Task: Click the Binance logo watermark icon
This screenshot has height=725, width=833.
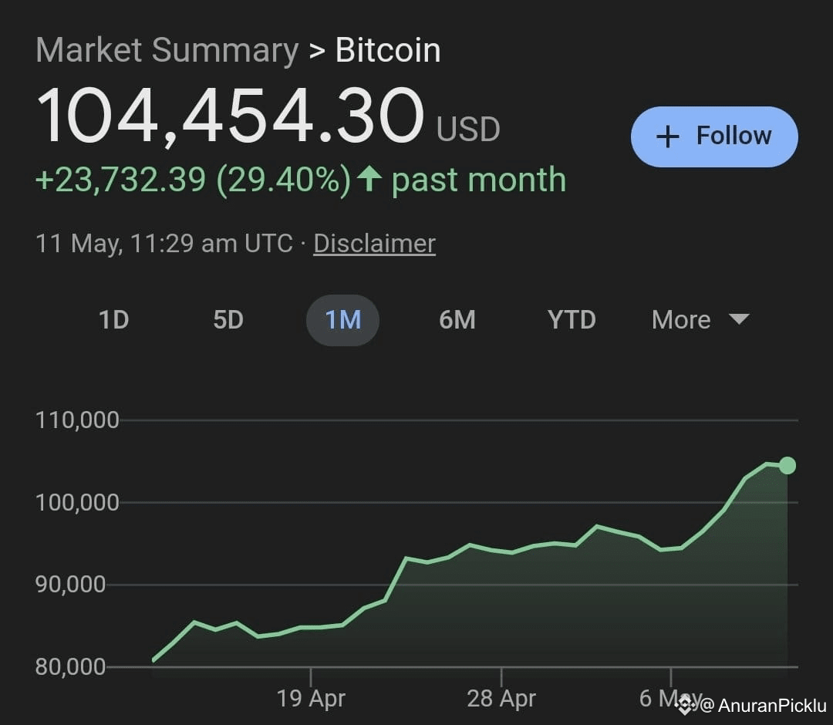Action: (x=686, y=705)
